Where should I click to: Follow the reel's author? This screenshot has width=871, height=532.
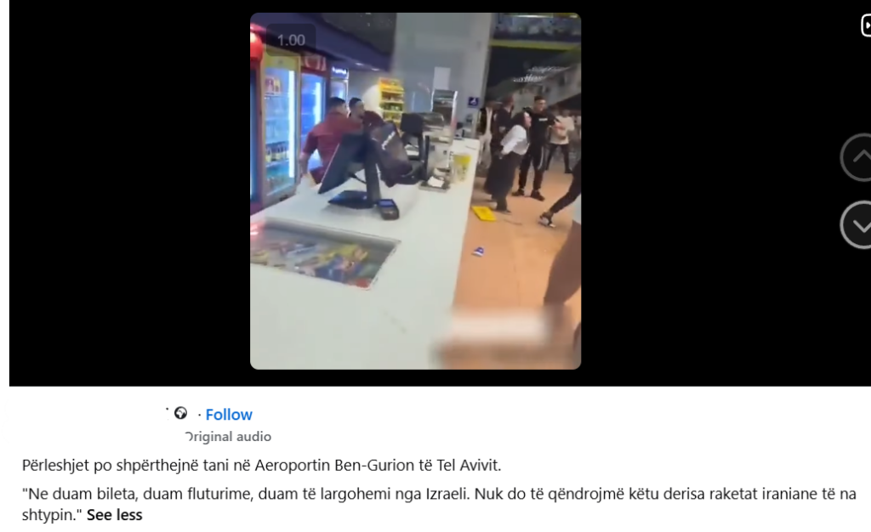[x=228, y=415]
